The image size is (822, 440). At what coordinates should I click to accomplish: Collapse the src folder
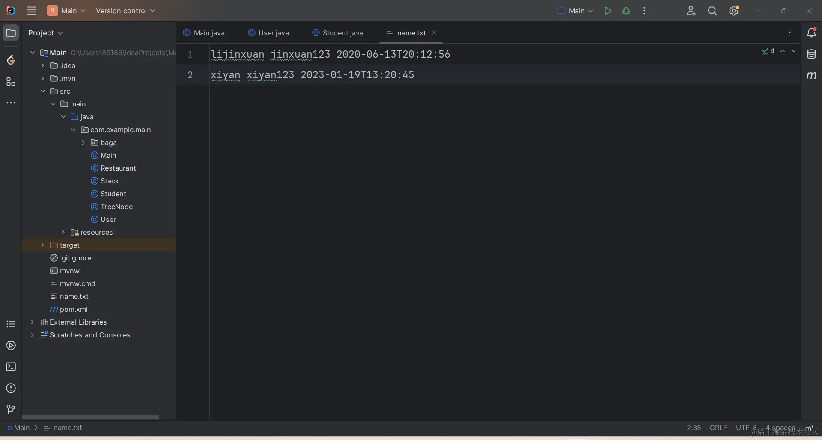tap(43, 91)
